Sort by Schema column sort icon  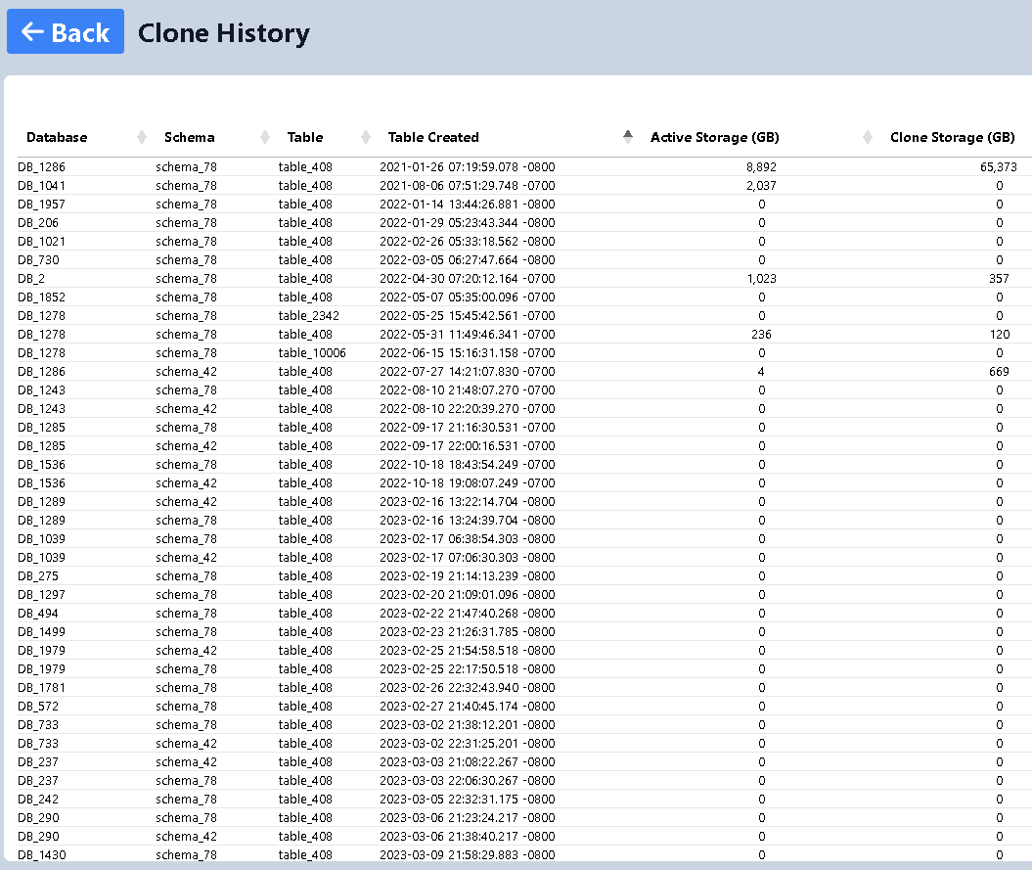264,137
